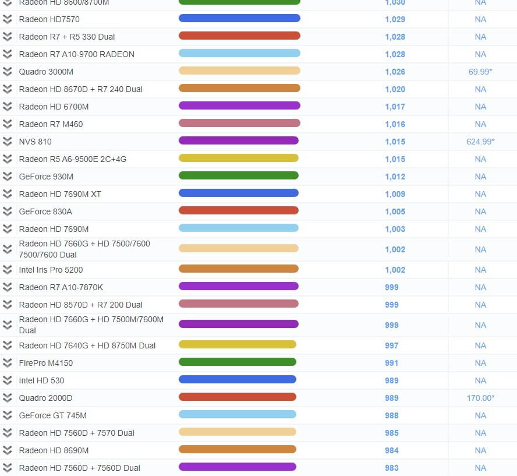
Task: Click the 985 score value
Action: coord(391,433)
